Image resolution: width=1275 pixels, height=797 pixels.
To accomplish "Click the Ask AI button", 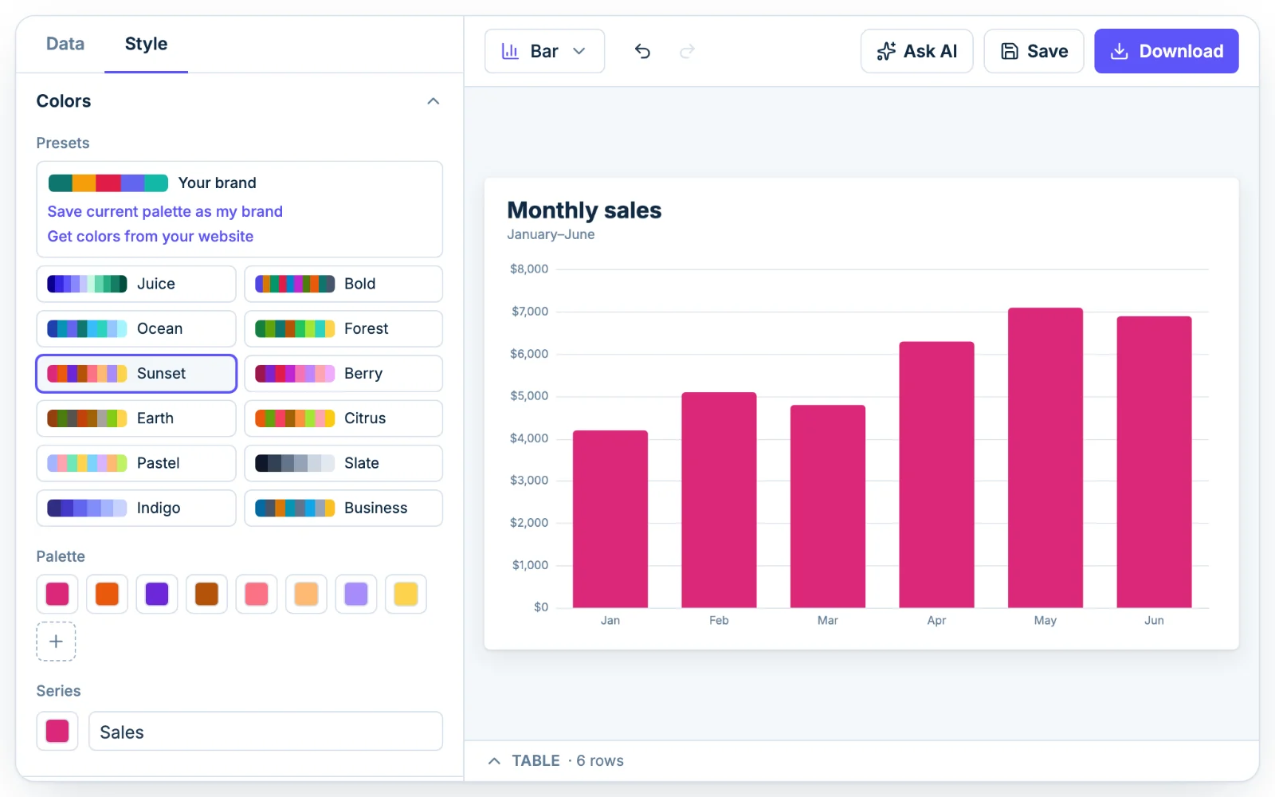I will point(916,51).
